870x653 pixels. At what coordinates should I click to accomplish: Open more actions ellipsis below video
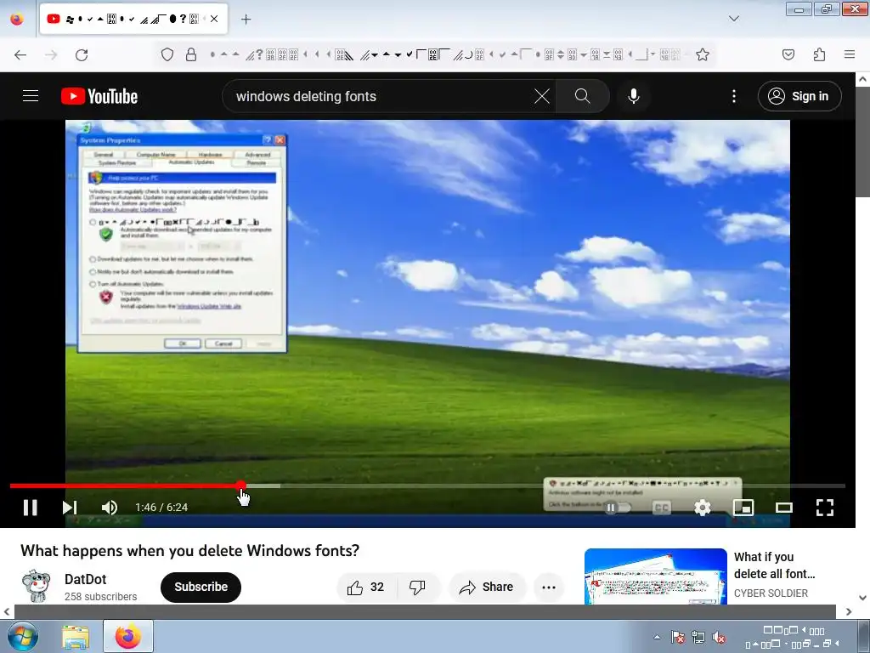[x=549, y=587]
